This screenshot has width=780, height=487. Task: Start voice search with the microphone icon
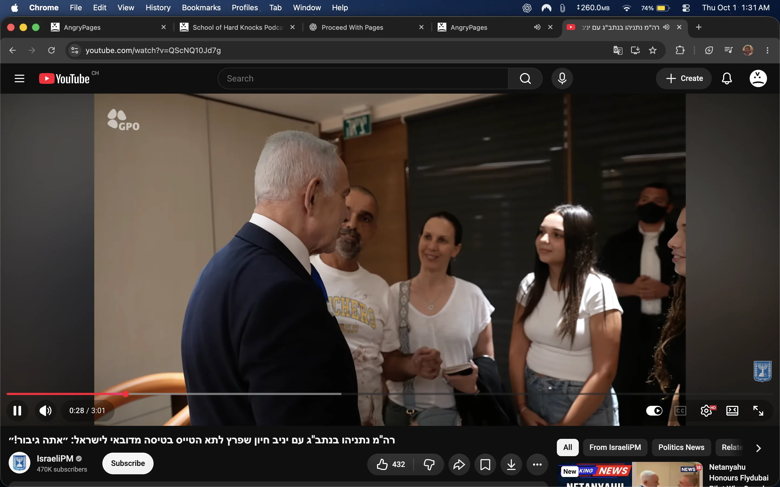[562, 78]
